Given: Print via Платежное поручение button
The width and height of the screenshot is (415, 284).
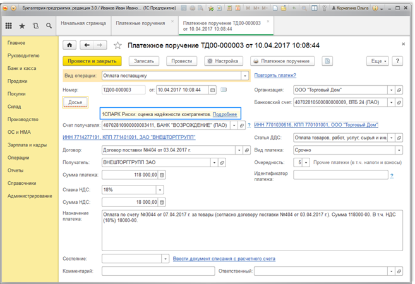Looking at the screenshot, I should pyautogui.click(x=282, y=61).
